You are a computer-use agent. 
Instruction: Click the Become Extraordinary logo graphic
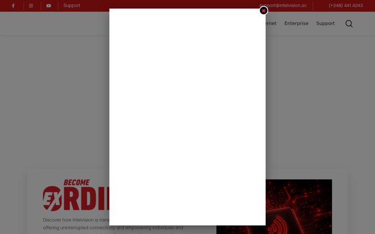(76, 195)
